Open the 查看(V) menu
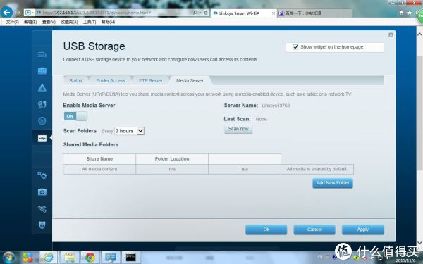This screenshot has width=423, height=264. click(49, 22)
